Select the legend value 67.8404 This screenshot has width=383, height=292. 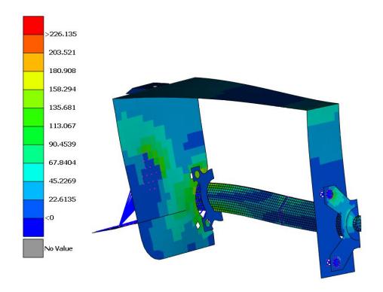tap(62, 163)
